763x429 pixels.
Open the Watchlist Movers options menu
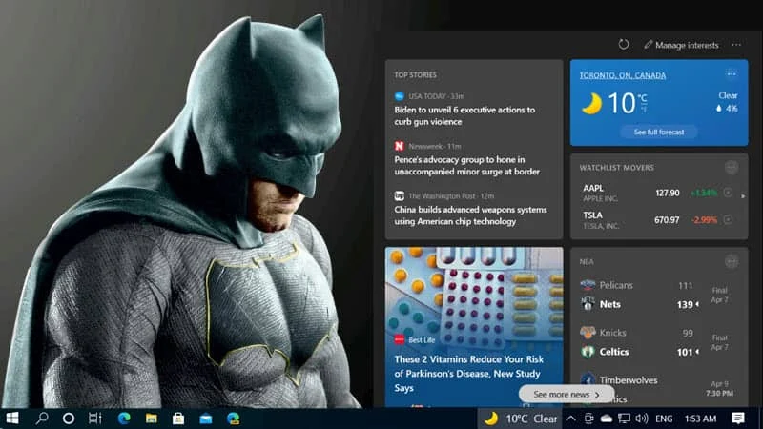click(x=731, y=168)
